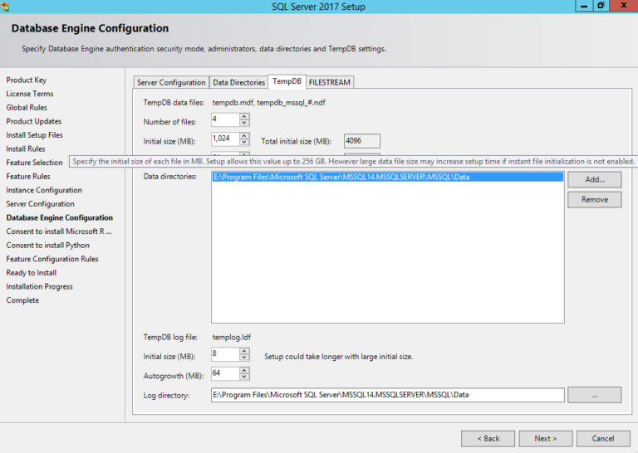
Task: Select Server Configuration step in sidebar
Action: 40,204
